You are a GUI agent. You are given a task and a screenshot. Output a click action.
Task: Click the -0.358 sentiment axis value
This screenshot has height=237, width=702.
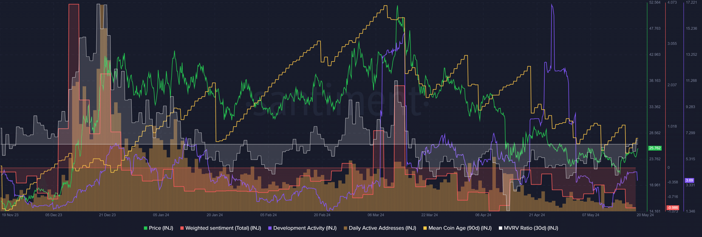673,182
